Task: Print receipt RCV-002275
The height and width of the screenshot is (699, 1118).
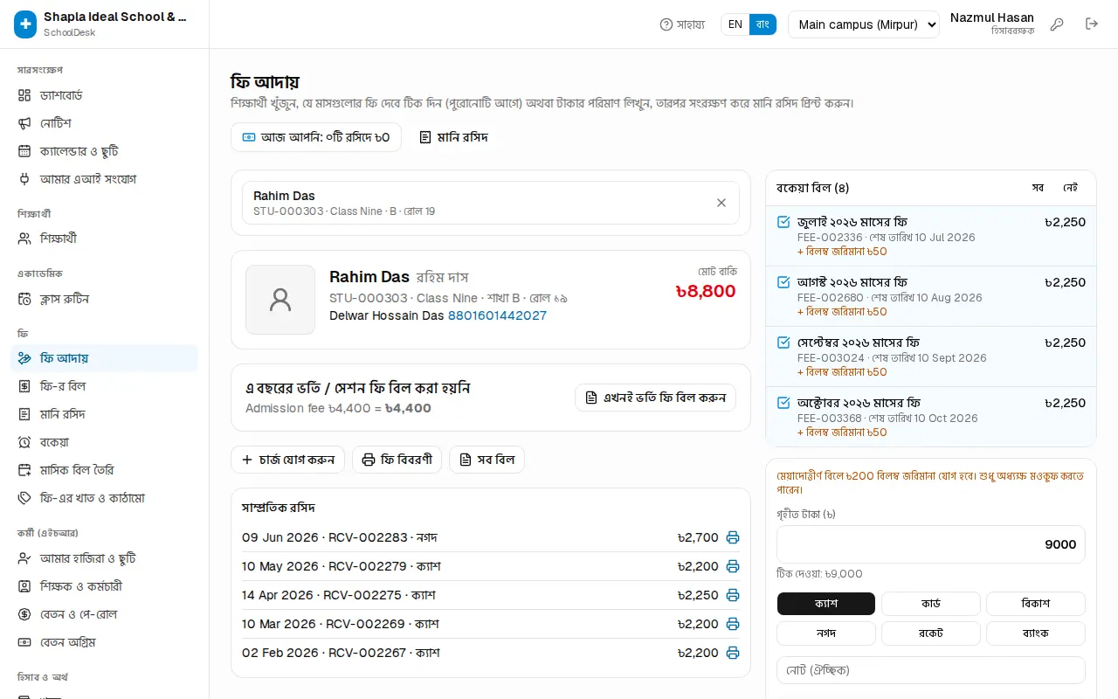Action: pos(733,595)
